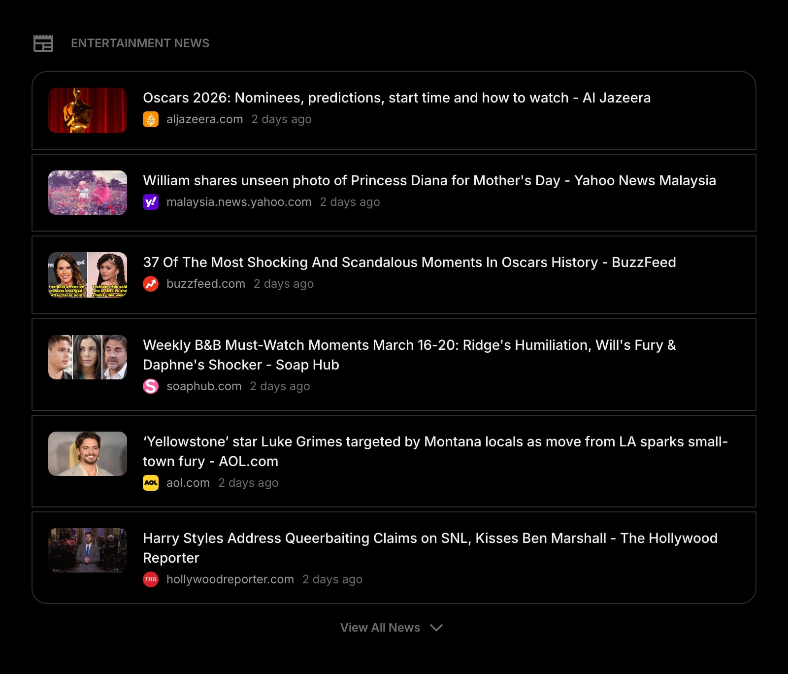788x674 pixels.
Task: Click the Harry Styles SNL stage thumbnail
Action: (87, 550)
